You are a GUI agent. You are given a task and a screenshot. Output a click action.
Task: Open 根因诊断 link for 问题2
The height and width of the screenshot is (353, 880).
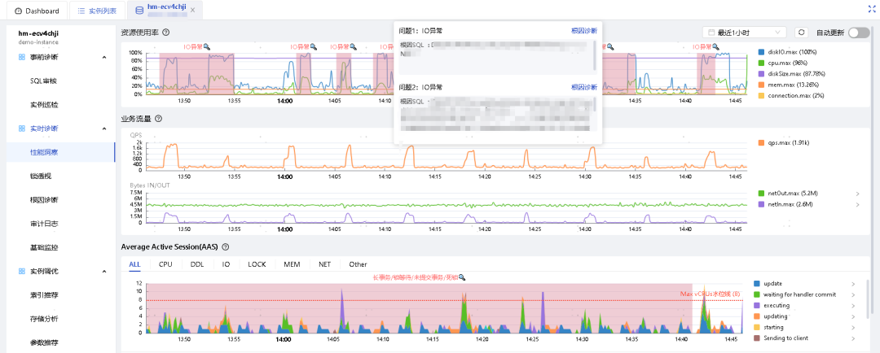pyautogui.click(x=584, y=87)
